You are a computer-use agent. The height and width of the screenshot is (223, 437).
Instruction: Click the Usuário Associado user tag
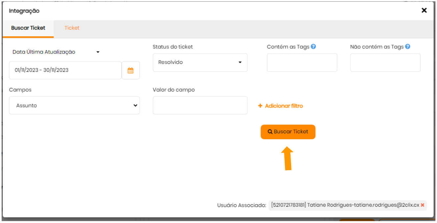click(345, 205)
